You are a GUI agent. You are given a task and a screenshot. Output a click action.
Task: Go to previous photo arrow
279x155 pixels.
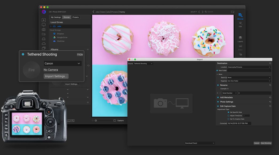[x=199, y=12]
